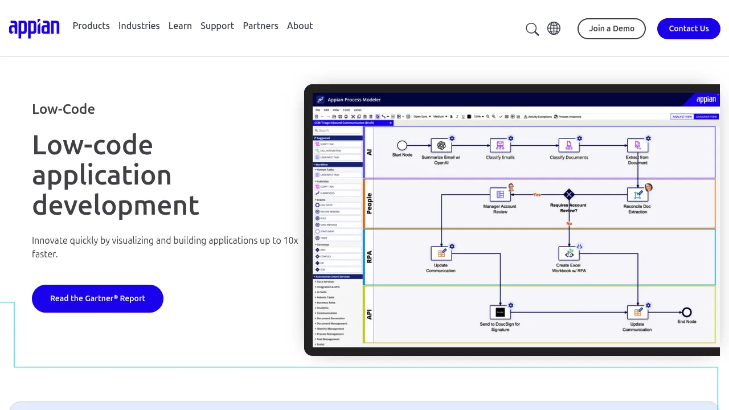Select the Timer palette item
729x410 pixels.
click(x=338, y=238)
